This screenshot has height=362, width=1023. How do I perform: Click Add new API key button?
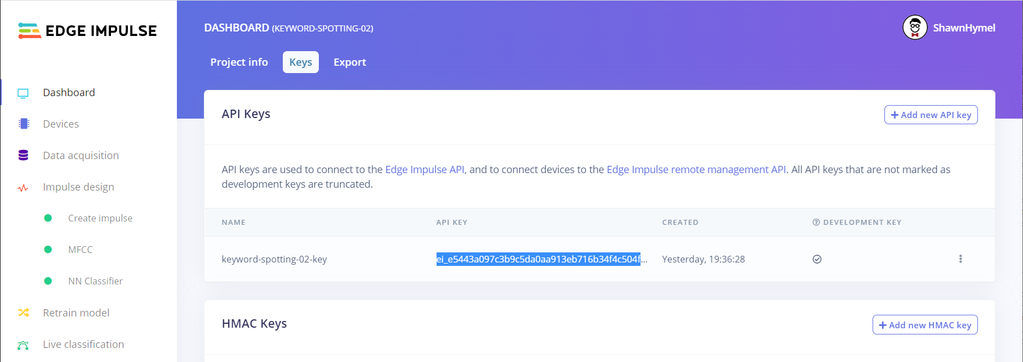[x=931, y=115]
